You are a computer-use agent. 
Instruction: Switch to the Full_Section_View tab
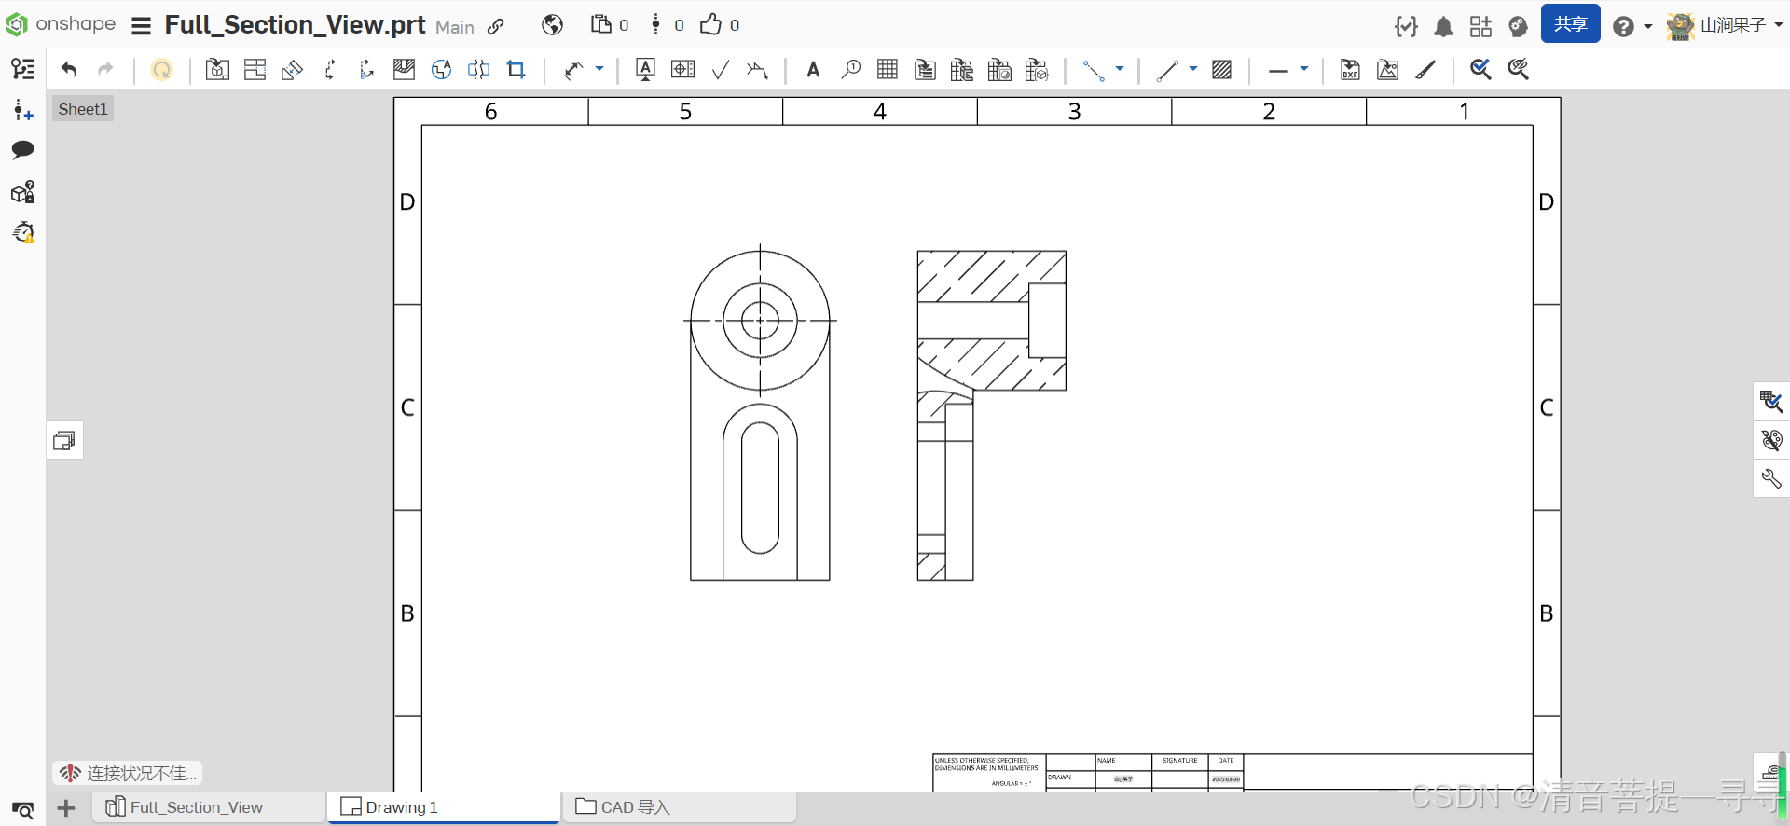(209, 806)
